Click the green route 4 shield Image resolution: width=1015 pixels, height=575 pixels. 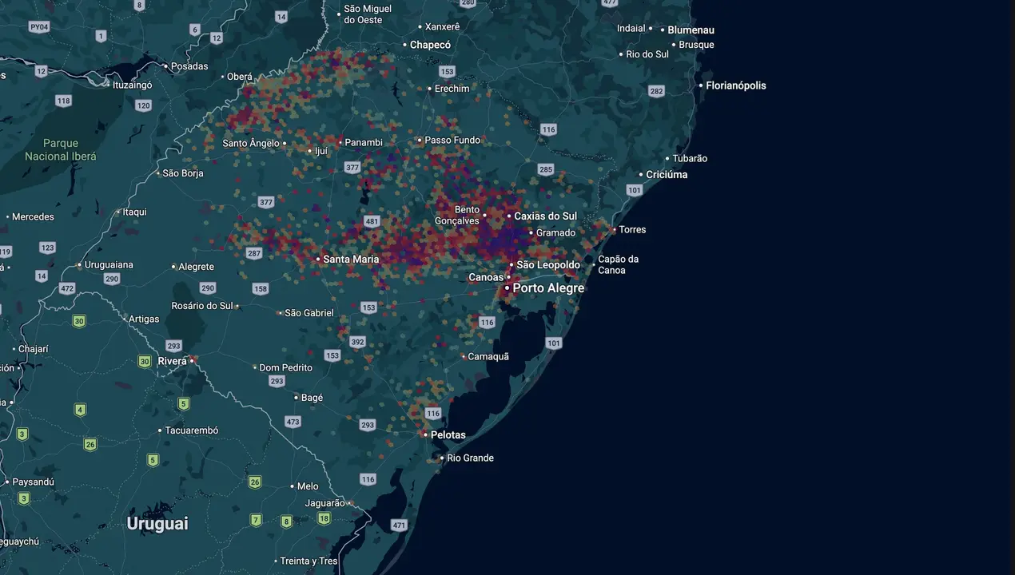click(80, 410)
